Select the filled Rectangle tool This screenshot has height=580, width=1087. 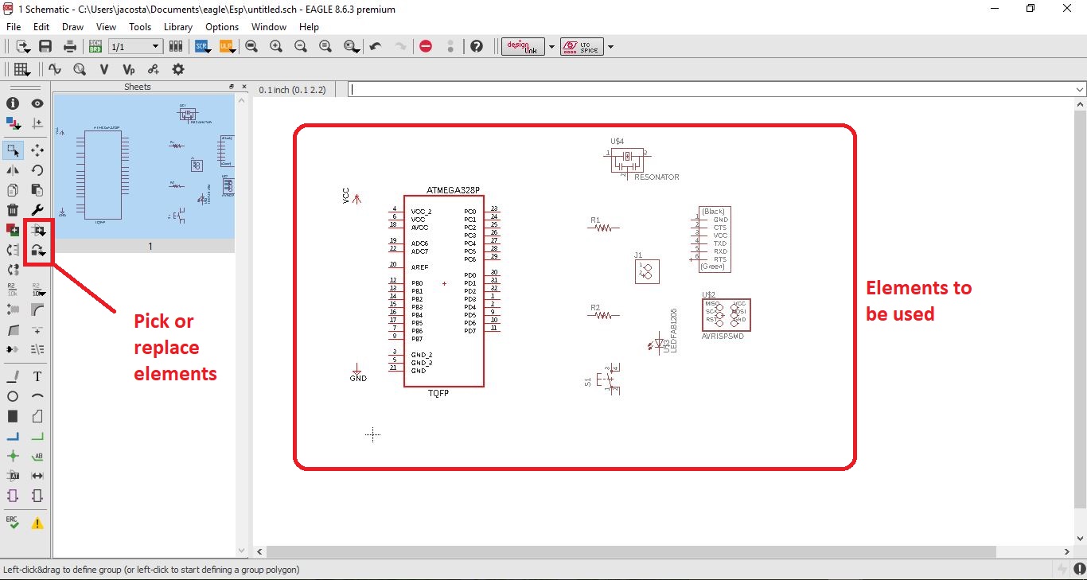13,416
